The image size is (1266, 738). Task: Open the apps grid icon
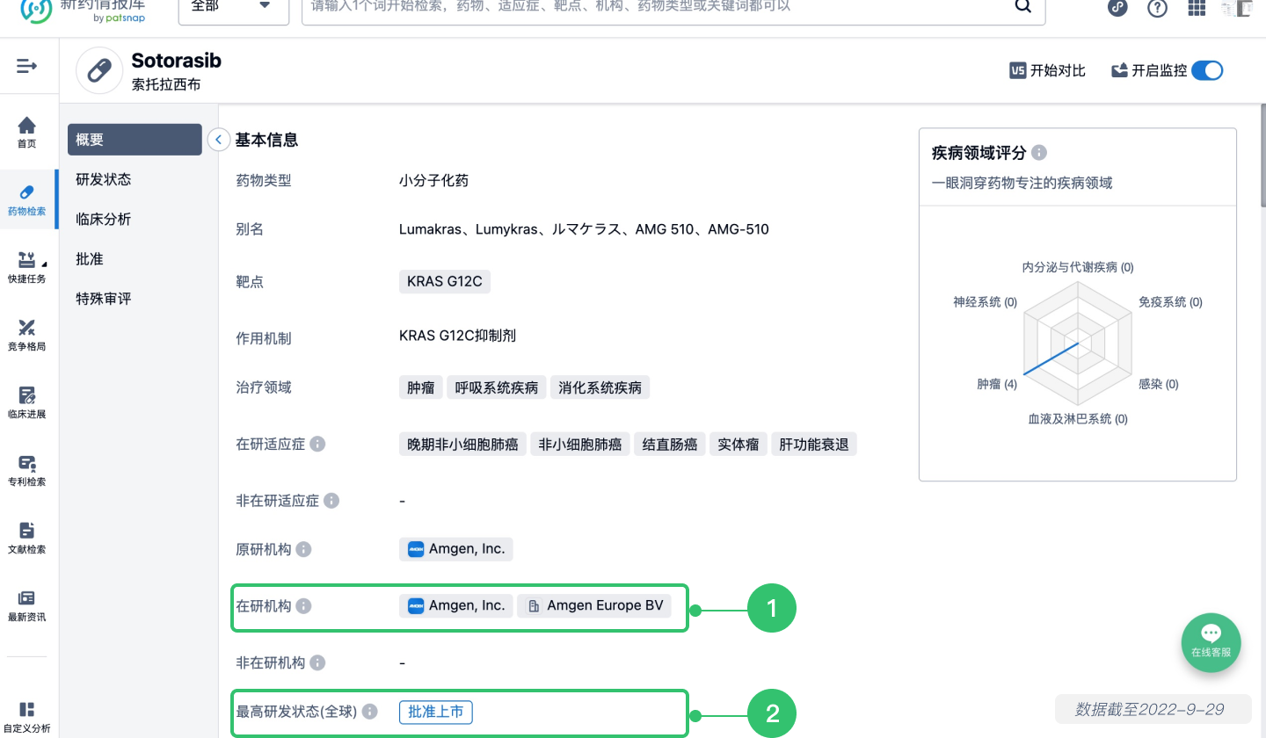click(1197, 8)
